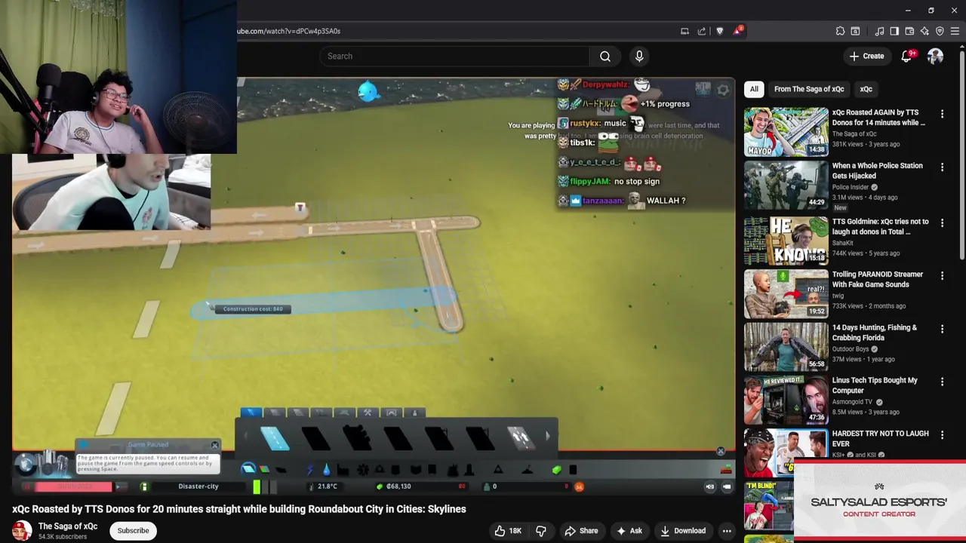The image size is (966, 543).
Task: Click the Download button
Action: point(683,531)
